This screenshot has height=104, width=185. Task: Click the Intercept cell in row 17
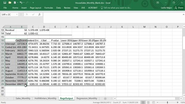tap(10, 44)
